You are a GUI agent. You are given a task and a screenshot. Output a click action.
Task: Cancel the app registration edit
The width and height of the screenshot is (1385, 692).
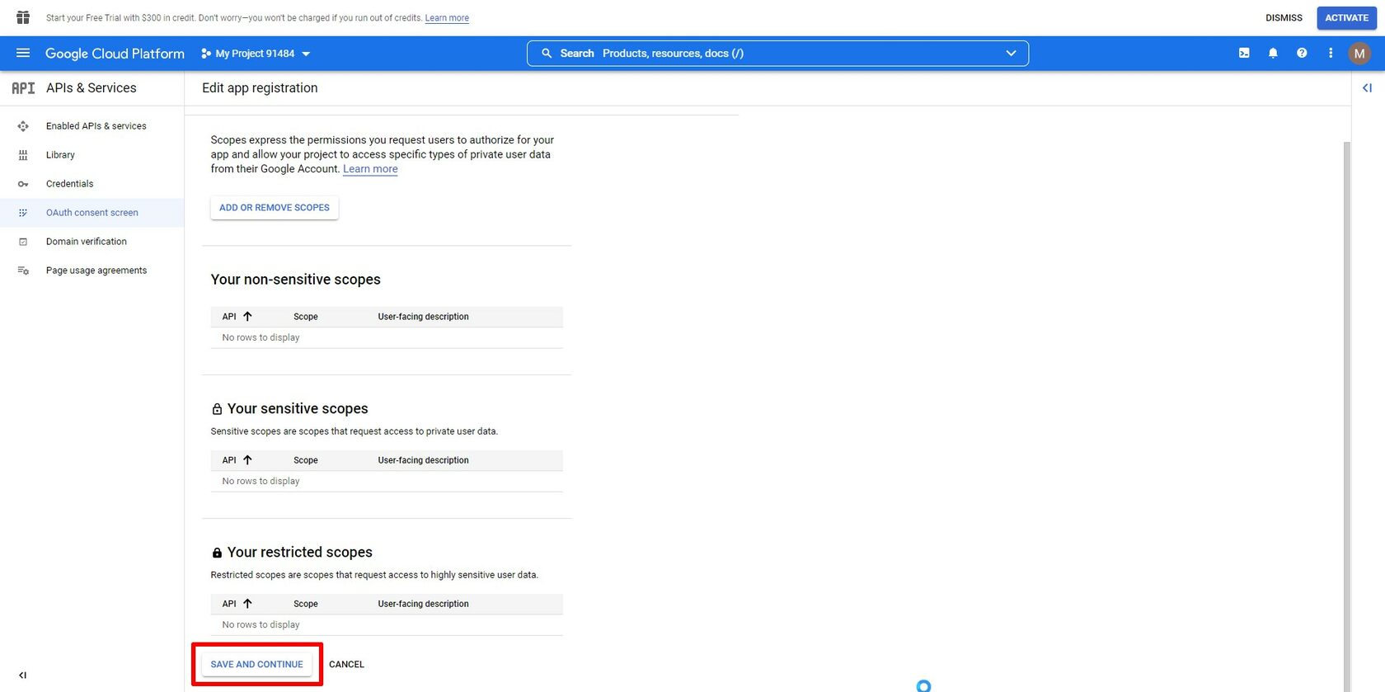pyautogui.click(x=346, y=665)
